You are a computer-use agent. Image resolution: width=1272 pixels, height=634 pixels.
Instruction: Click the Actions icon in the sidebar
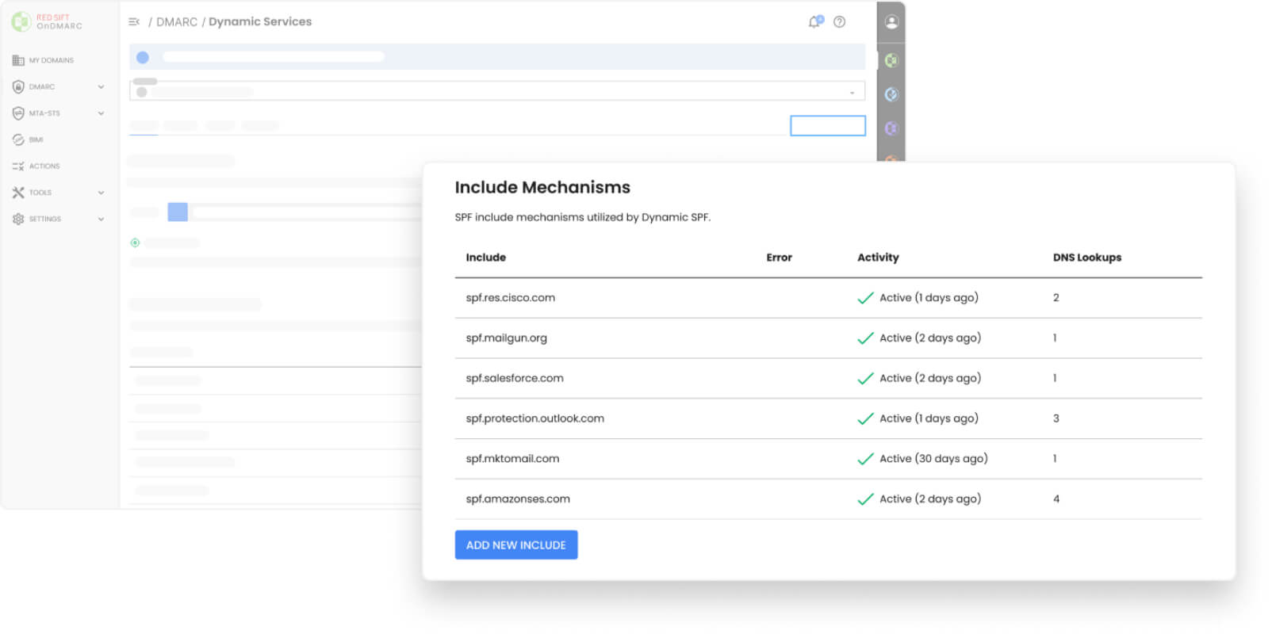(x=18, y=166)
